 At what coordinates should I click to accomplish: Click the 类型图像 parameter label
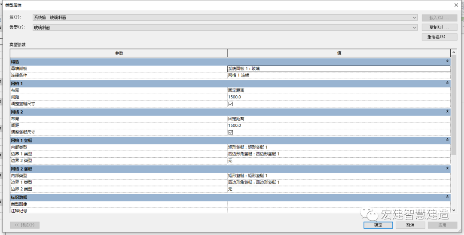click(x=19, y=204)
